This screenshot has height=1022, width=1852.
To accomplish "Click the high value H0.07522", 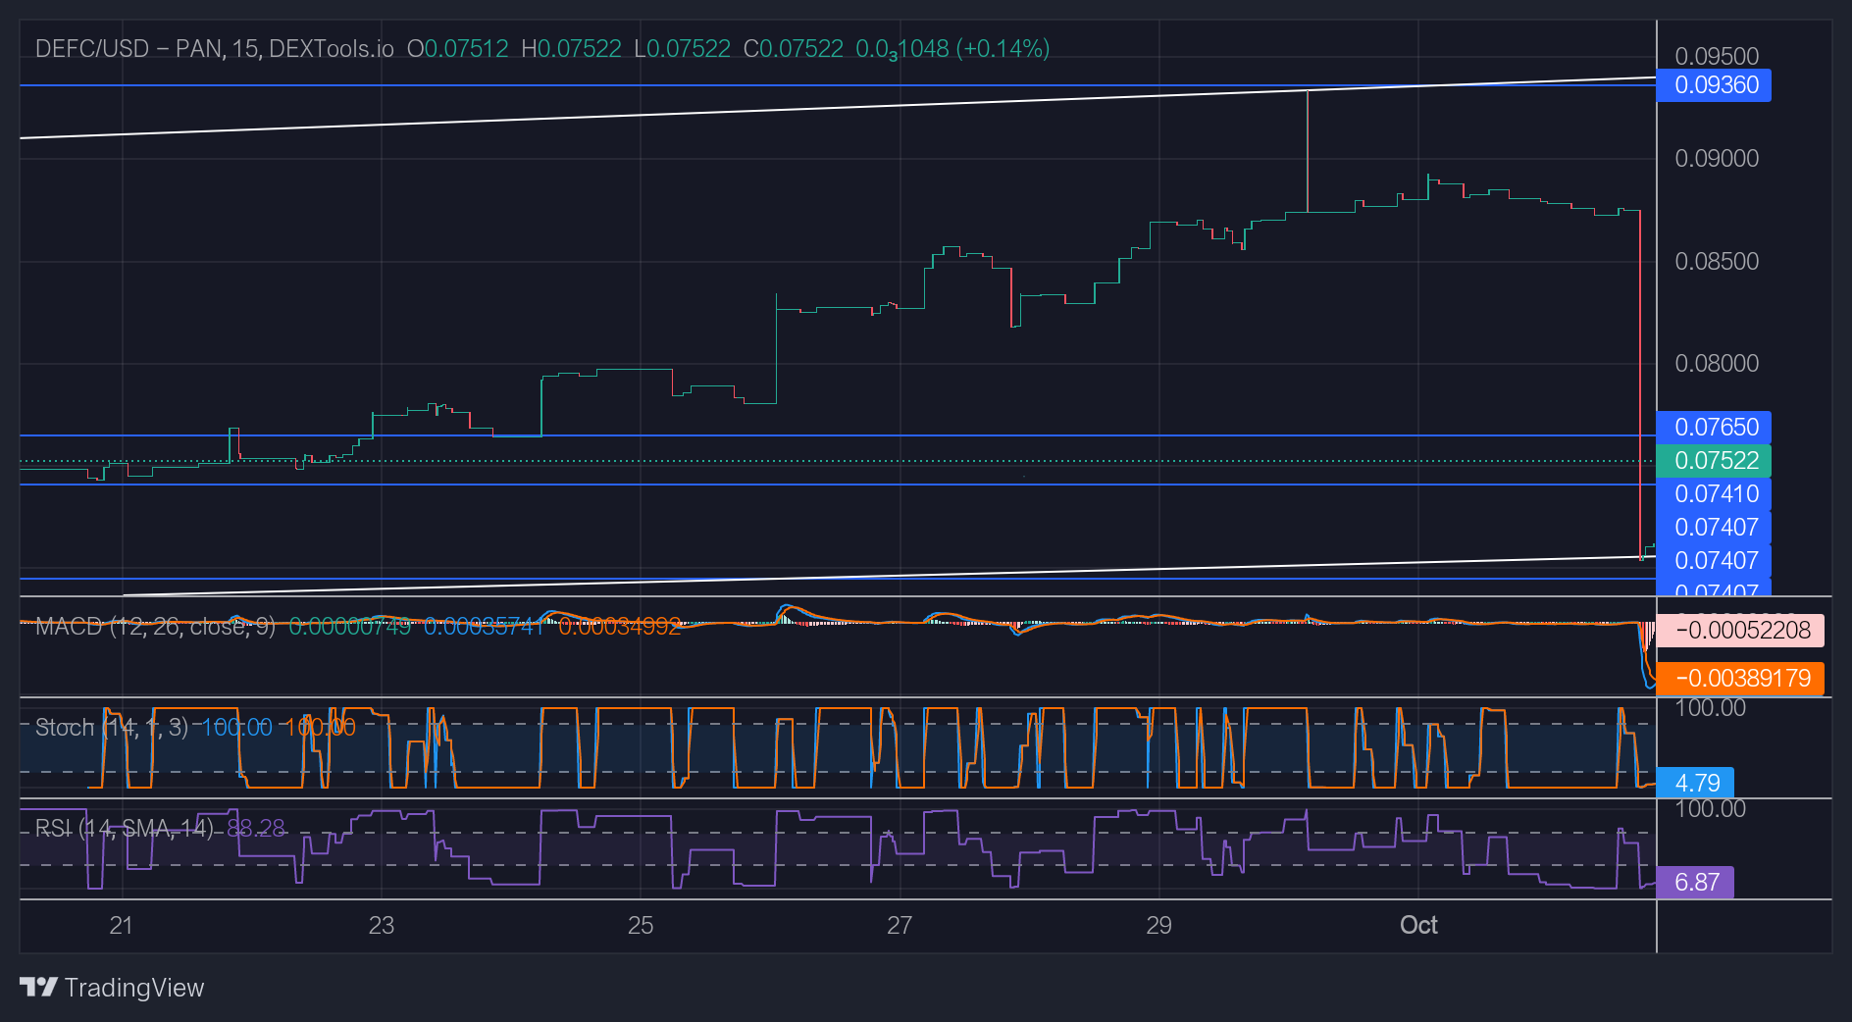I will tap(571, 49).
